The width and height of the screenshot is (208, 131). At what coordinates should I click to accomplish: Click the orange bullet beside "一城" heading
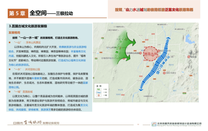coord(9,92)
